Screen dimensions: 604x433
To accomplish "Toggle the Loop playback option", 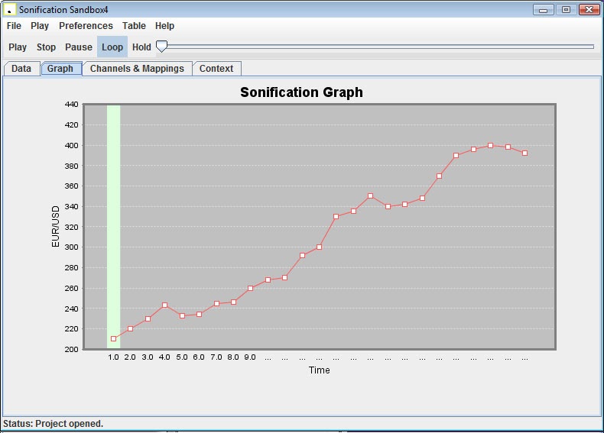I will (x=112, y=47).
